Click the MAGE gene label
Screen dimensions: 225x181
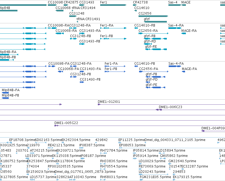186,2
